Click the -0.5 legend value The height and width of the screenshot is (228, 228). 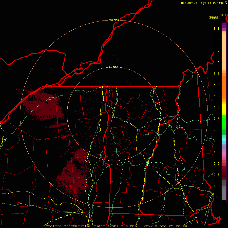point(216,175)
